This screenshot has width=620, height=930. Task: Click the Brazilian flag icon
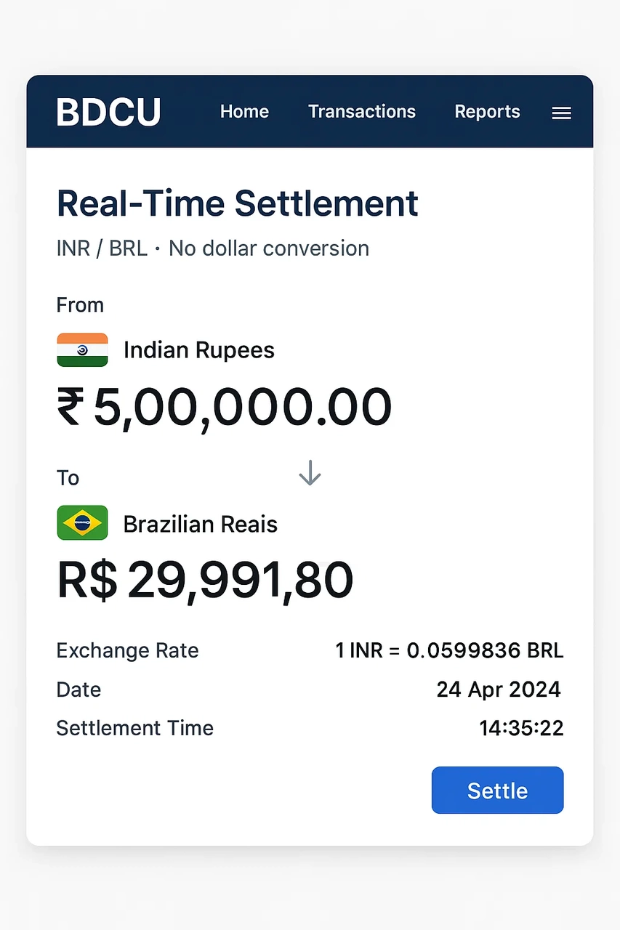point(82,523)
